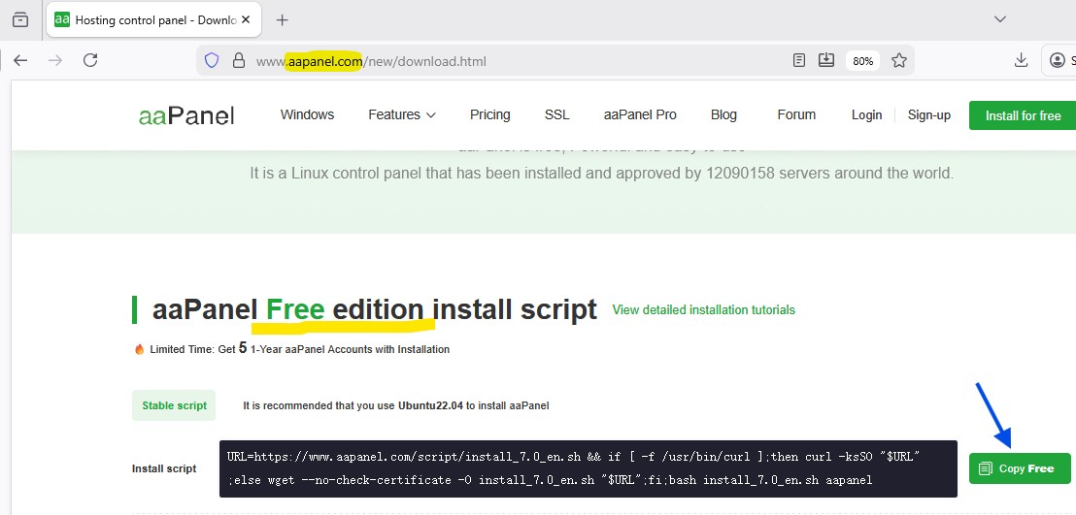Select the Stable script tab
This screenshot has width=1076, height=515.
[175, 405]
